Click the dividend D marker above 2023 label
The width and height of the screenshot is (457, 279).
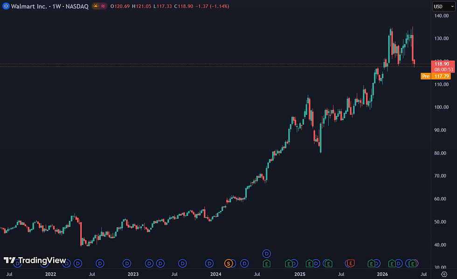(127, 264)
